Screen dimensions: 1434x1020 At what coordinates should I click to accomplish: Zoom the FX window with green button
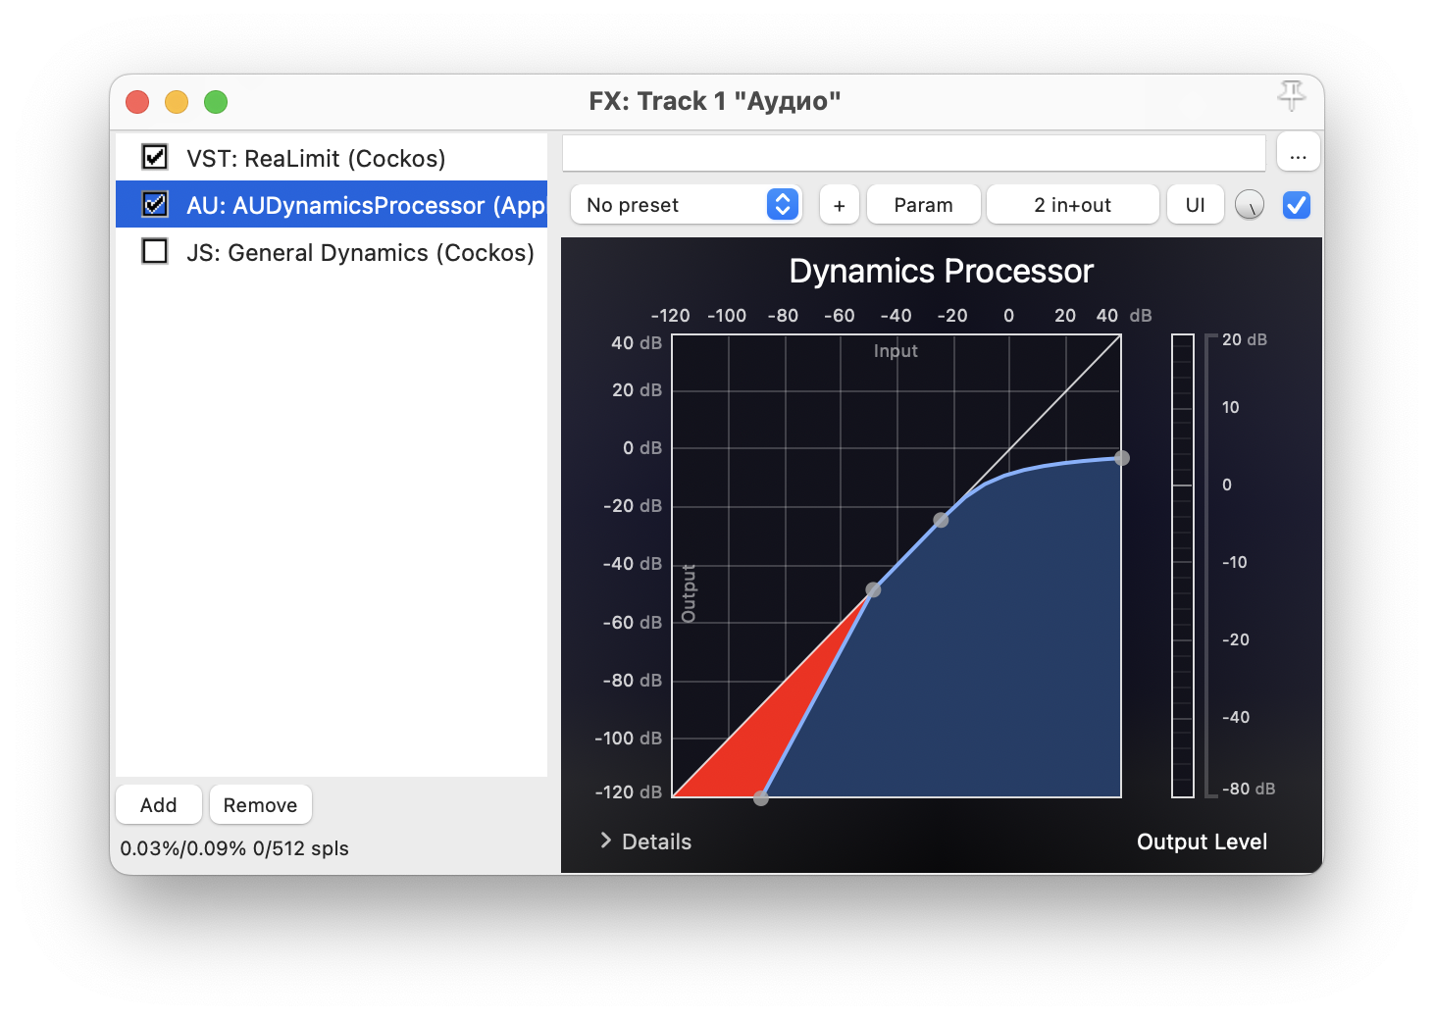tap(216, 101)
